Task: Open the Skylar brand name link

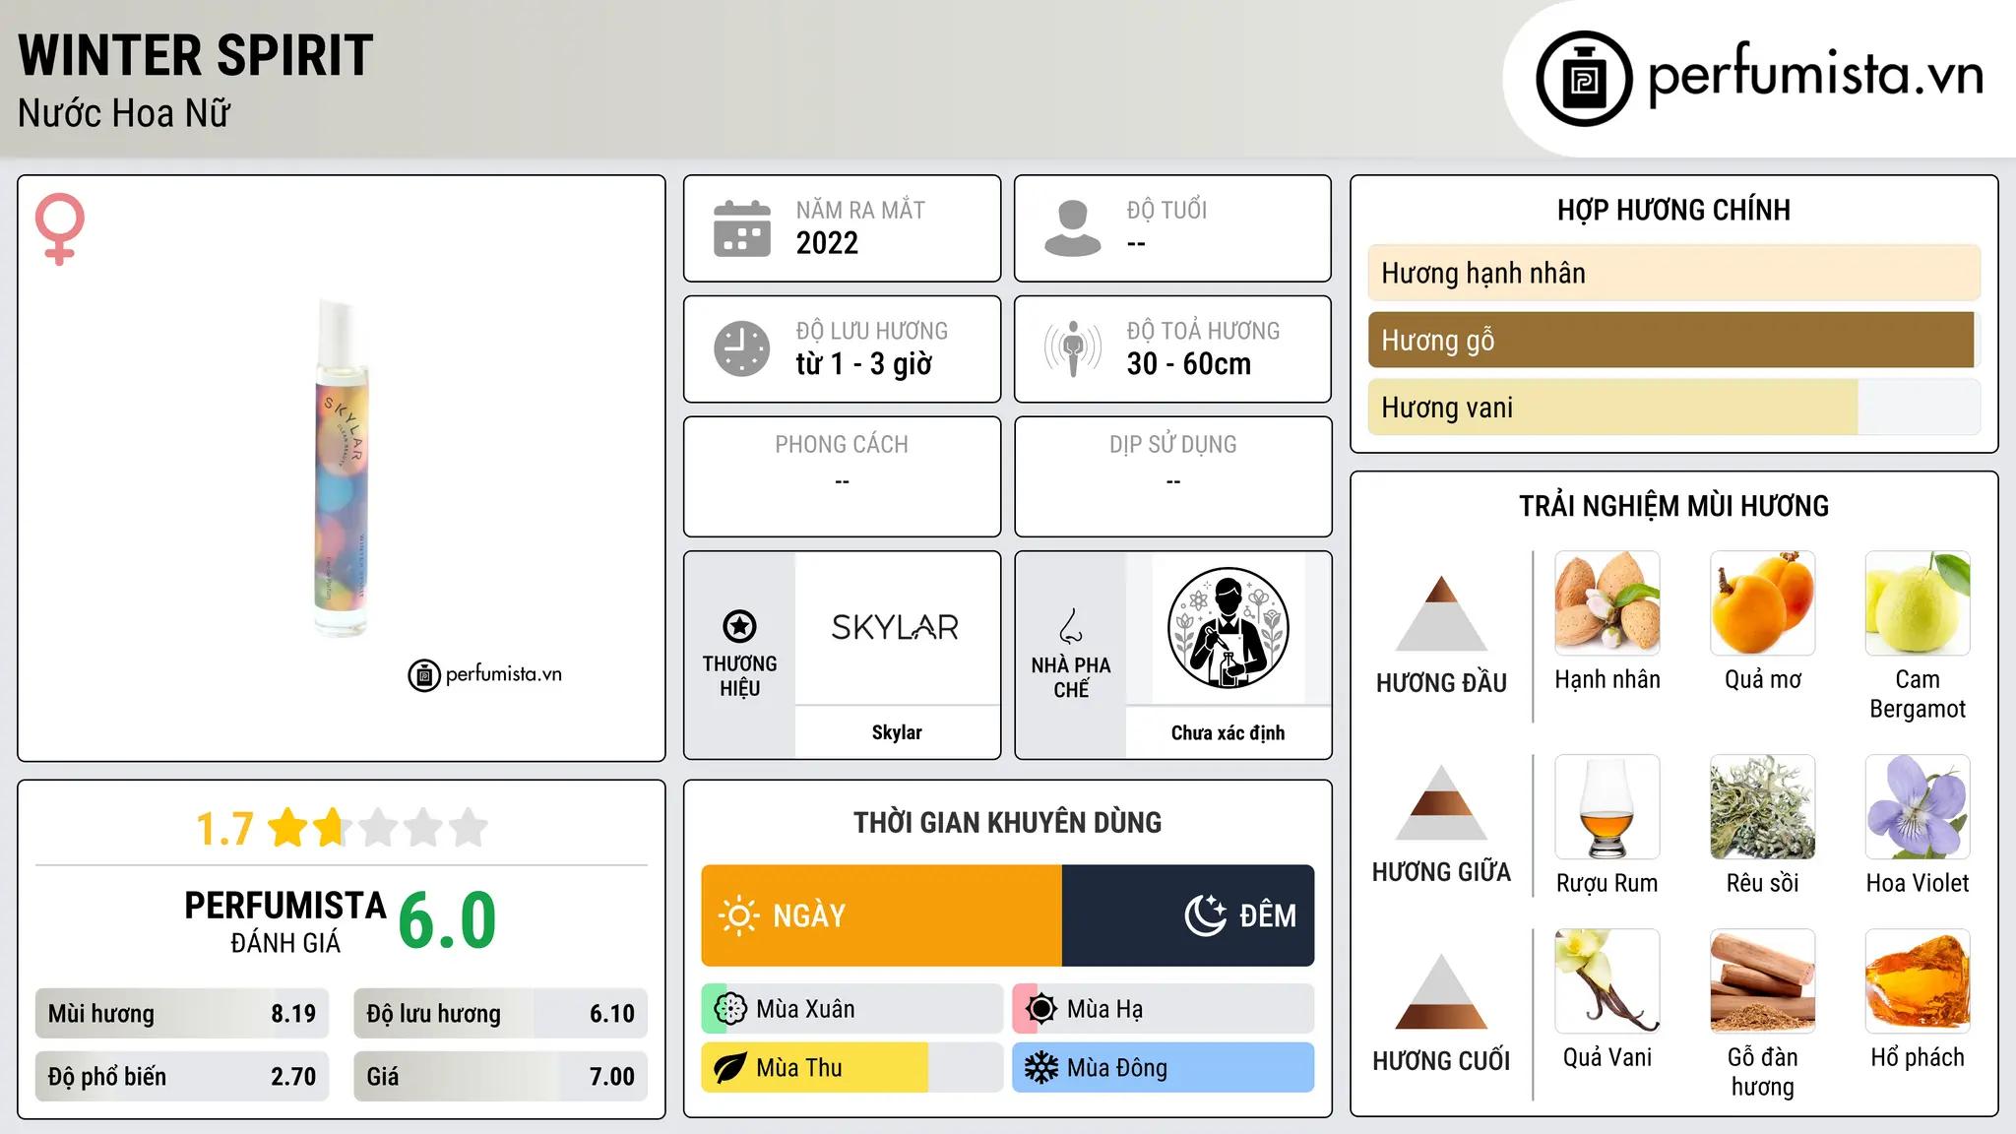Action: 897,732
